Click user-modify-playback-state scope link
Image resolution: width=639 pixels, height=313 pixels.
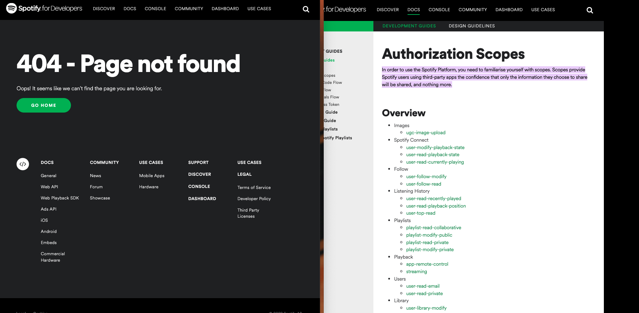coord(435,148)
